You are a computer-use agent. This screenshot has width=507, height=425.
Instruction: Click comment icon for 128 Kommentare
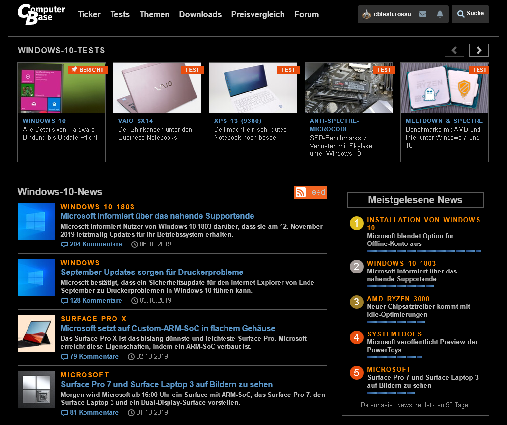click(x=65, y=301)
